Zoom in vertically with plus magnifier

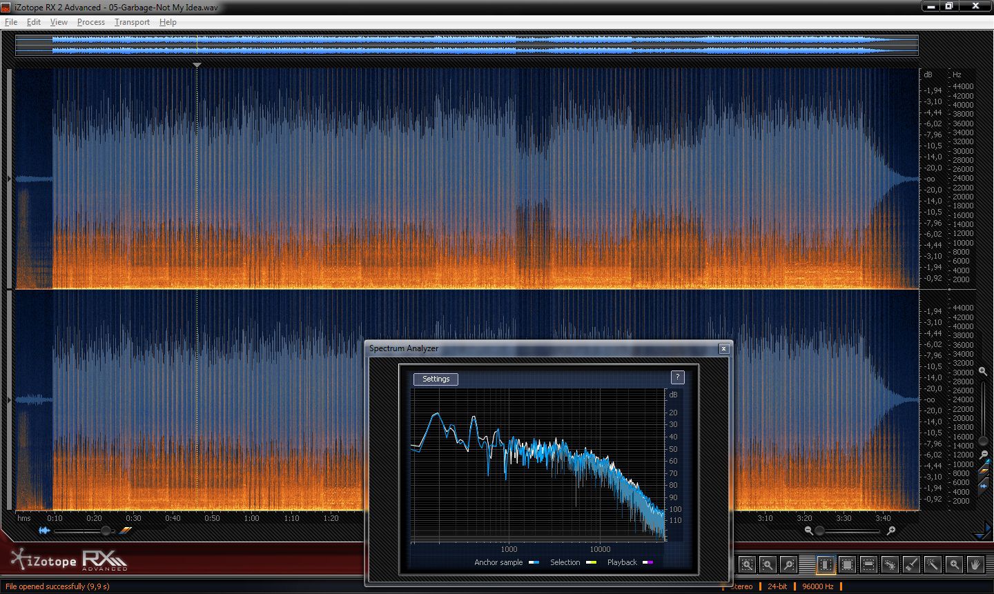983,371
